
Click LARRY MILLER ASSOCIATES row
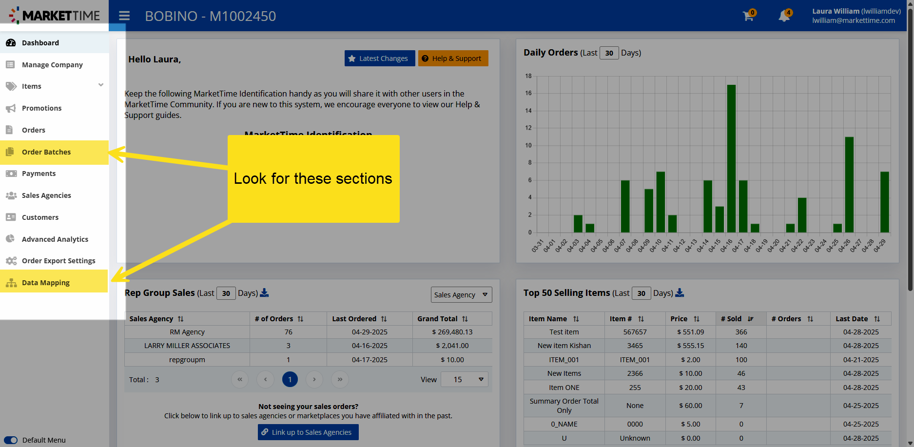pyautogui.click(x=187, y=346)
